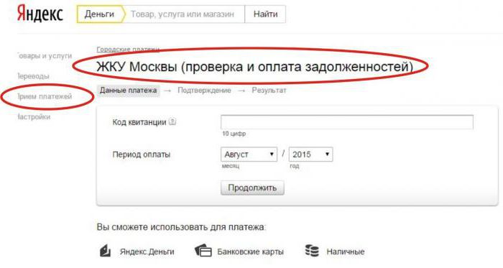Select the Результат step

tap(269, 91)
